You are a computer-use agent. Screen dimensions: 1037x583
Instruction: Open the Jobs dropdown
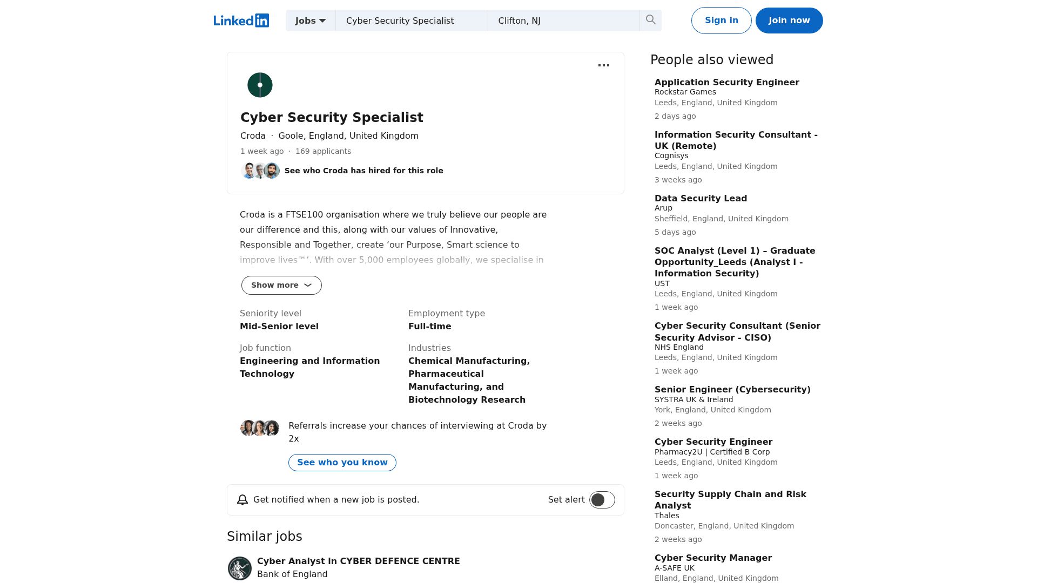(311, 21)
